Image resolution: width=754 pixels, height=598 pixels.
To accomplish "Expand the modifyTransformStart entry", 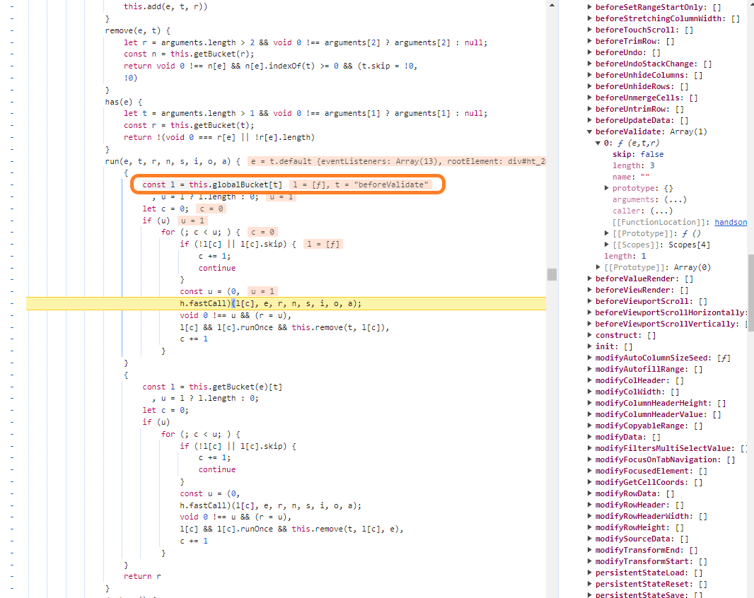I will pyautogui.click(x=589, y=561).
